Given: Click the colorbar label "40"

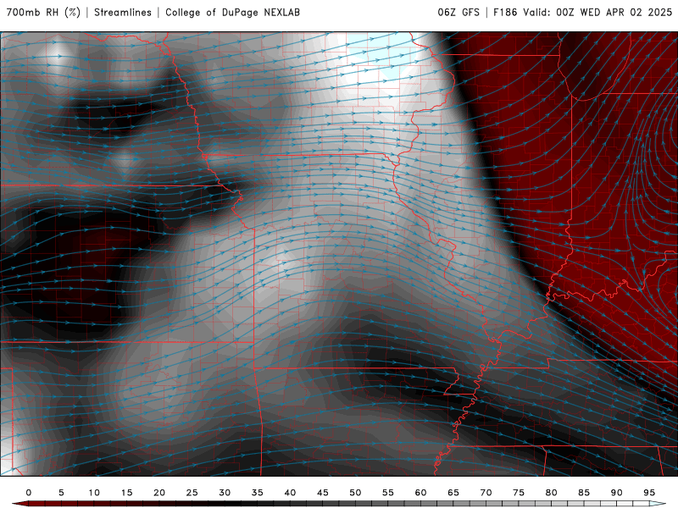Looking at the screenshot, I should coord(290,493).
